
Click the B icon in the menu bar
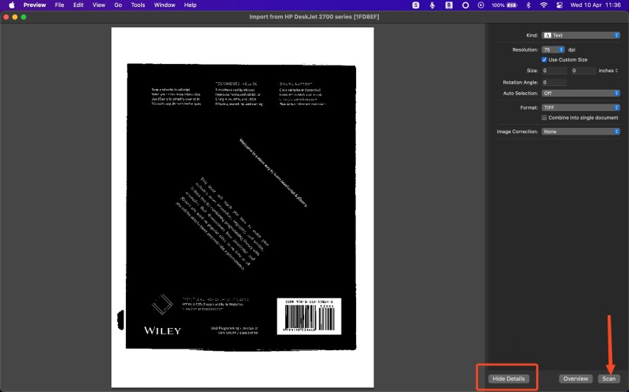(x=449, y=5)
